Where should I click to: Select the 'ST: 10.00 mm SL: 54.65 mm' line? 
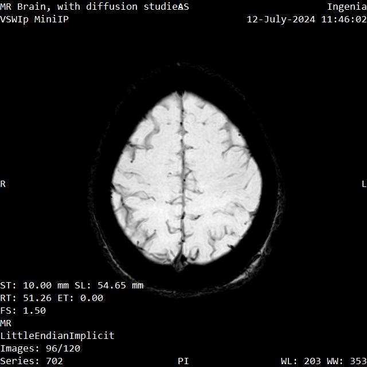[x=72, y=286]
